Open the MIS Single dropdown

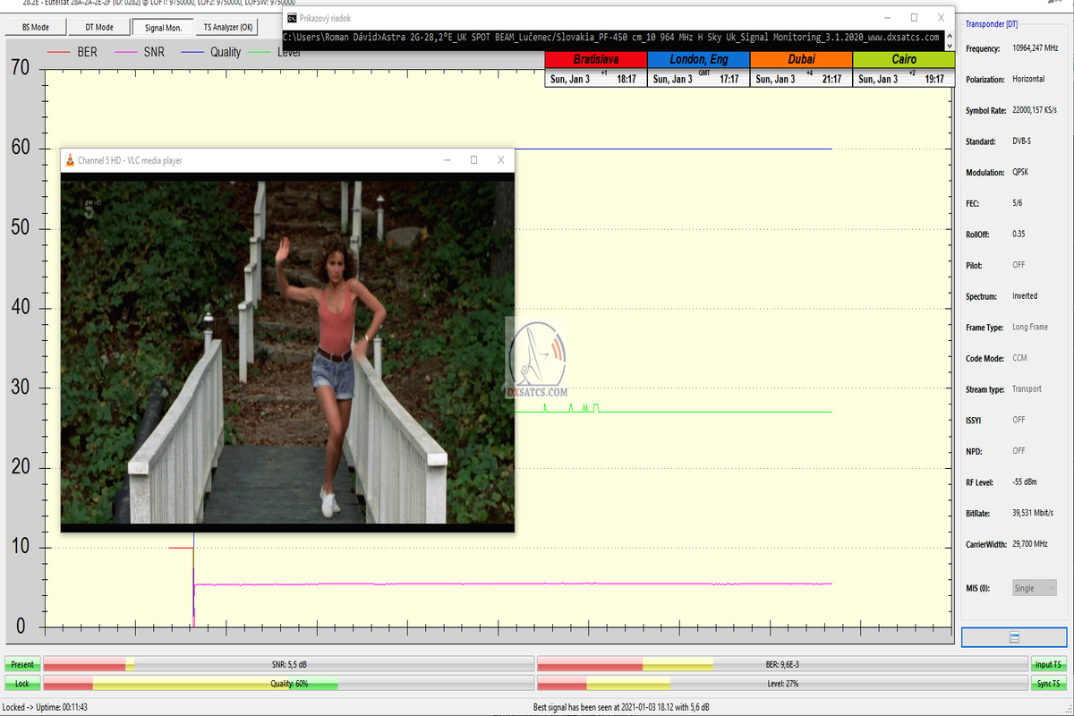1034,588
